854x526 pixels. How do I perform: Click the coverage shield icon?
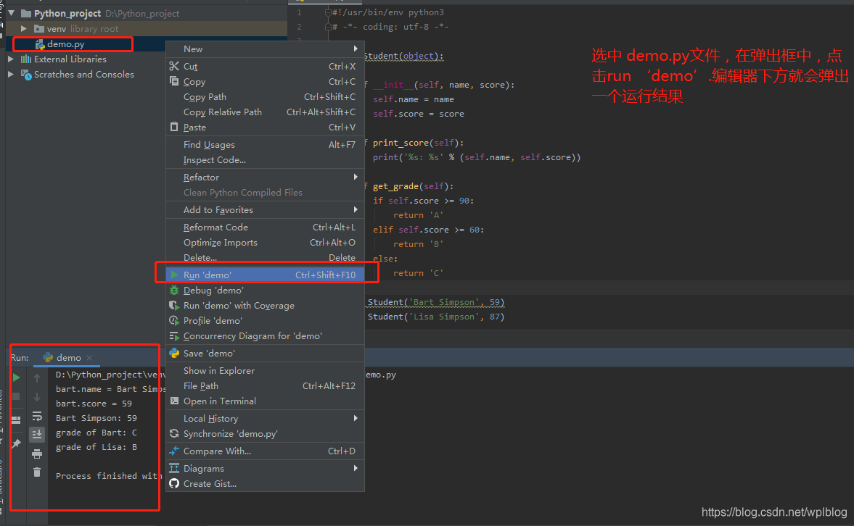174,305
